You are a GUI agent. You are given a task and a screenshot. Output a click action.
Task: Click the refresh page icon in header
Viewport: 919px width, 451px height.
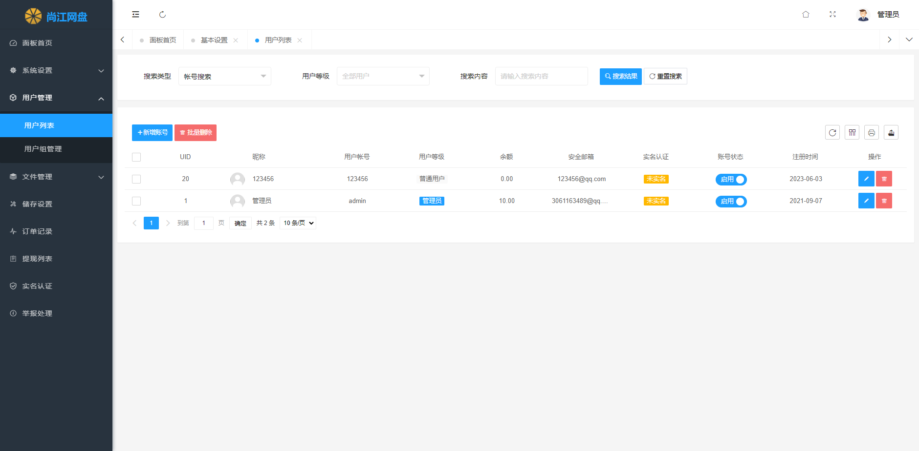coord(162,15)
